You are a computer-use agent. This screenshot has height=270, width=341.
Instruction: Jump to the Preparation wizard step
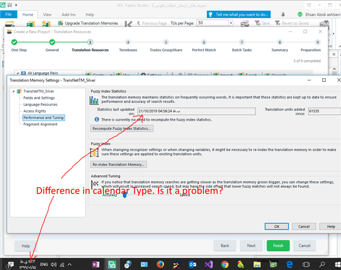coord(311,46)
